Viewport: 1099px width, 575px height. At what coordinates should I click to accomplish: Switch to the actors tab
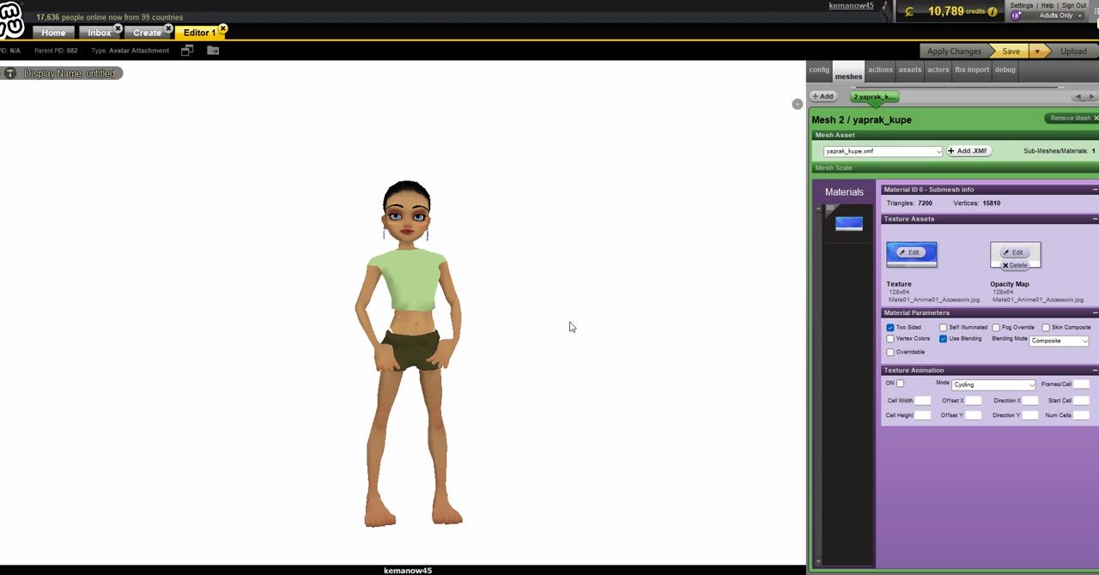(x=938, y=70)
